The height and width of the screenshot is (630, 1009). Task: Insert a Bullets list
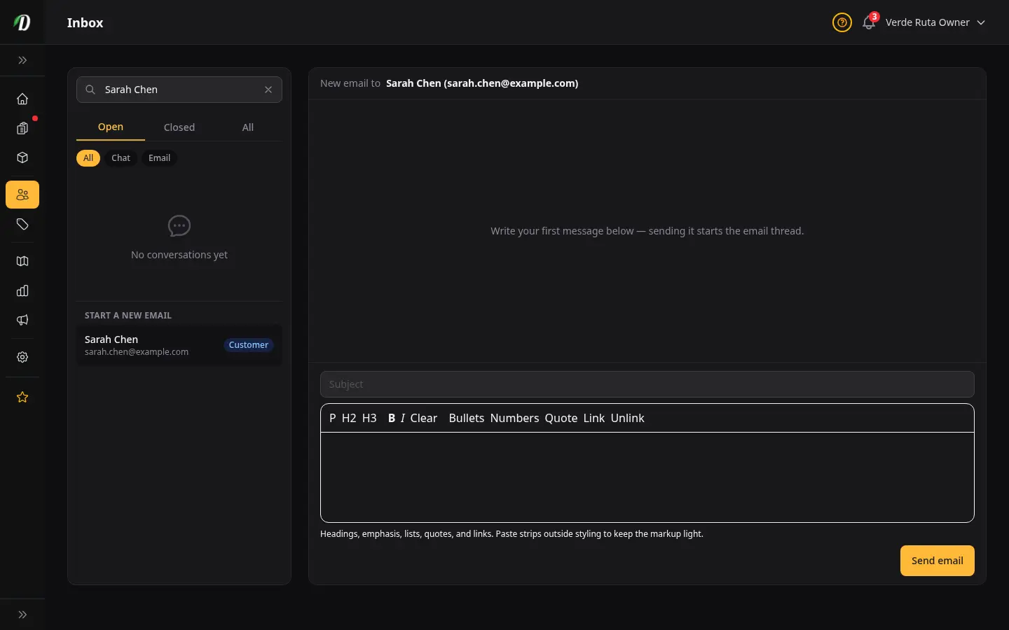coord(467,418)
